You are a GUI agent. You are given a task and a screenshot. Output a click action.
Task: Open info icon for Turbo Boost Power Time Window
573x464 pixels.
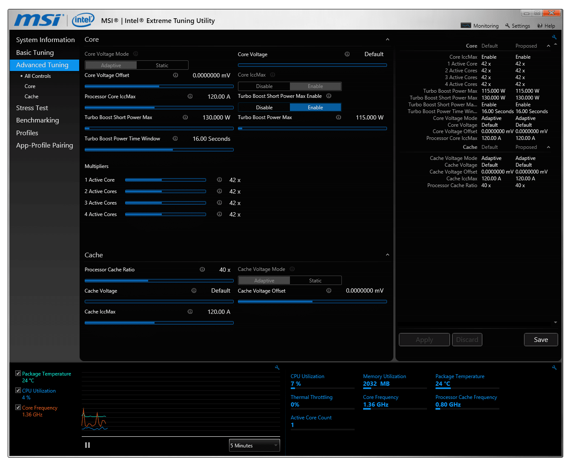pyautogui.click(x=175, y=139)
